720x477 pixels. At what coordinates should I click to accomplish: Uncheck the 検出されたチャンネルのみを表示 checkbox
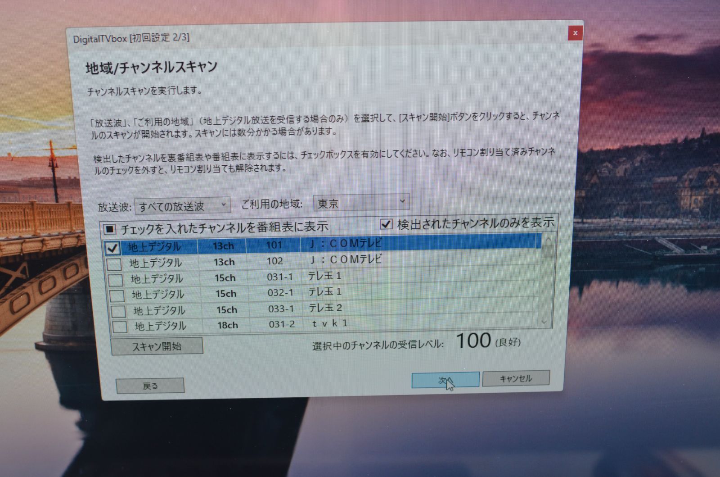coord(385,223)
